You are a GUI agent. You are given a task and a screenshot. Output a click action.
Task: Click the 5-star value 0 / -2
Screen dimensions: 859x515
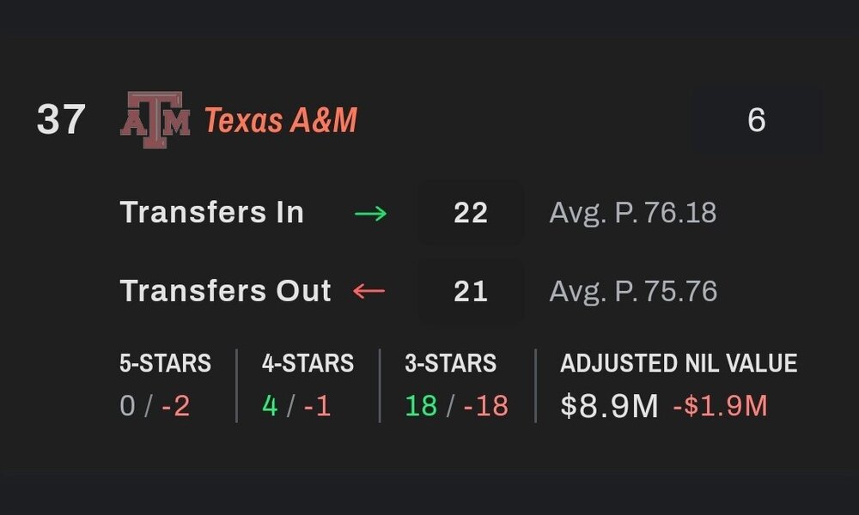(x=155, y=405)
